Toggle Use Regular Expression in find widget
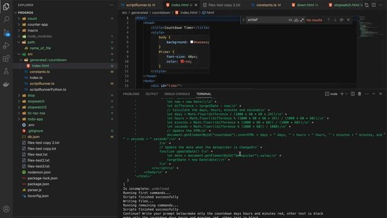The width and height of the screenshot is (387, 218). tap(302, 20)
